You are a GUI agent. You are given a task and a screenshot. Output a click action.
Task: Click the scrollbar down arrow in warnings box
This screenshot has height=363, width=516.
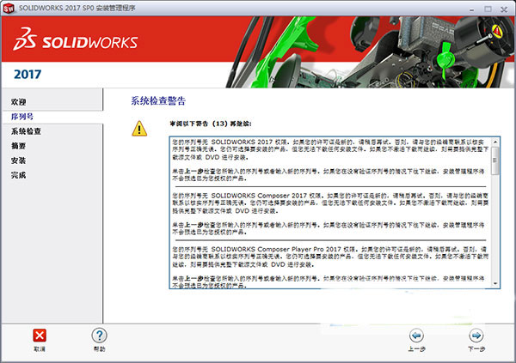[x=495, y=283]
